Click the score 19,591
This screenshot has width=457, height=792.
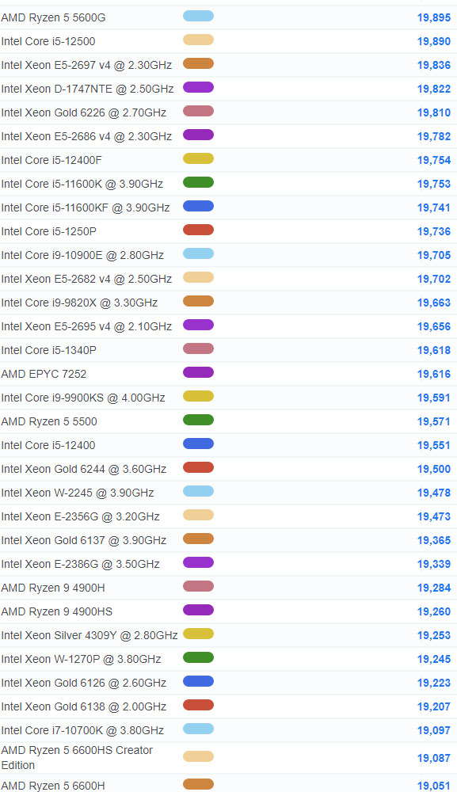(434, 398)
